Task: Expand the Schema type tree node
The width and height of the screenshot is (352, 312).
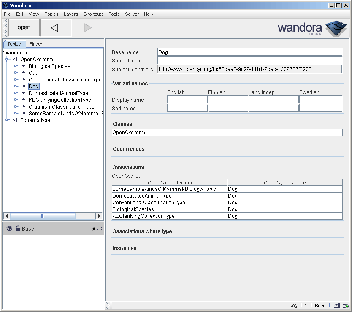Action: pyautogui.click(x=6, y=120)
